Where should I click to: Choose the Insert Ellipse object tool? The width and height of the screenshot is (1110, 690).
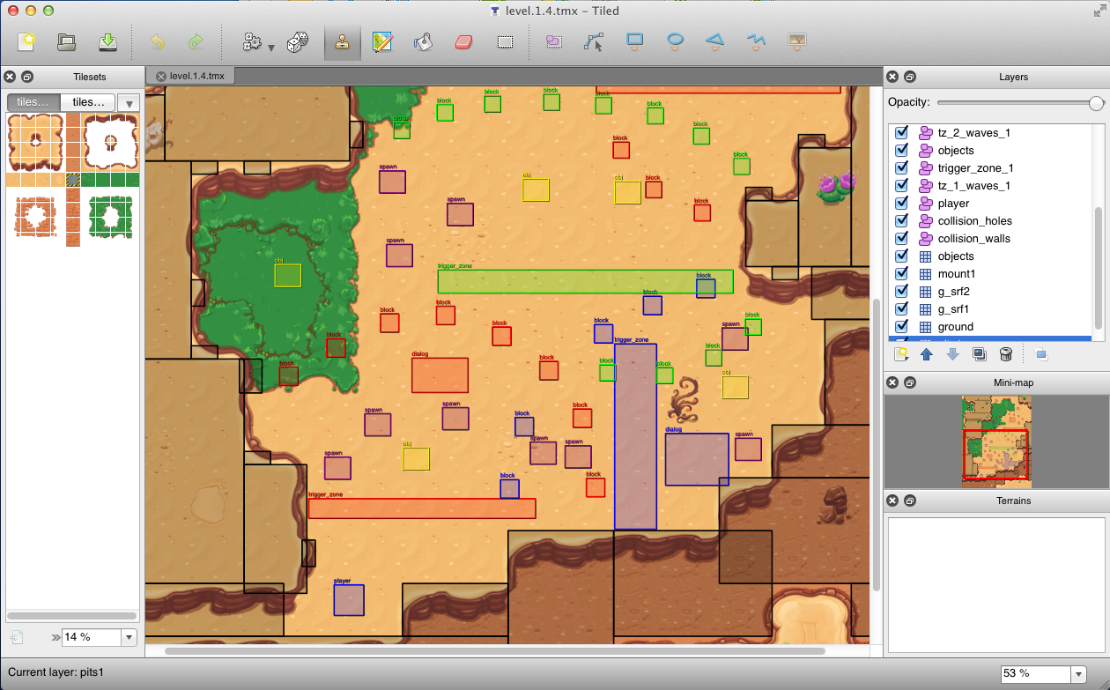point(674,41)
